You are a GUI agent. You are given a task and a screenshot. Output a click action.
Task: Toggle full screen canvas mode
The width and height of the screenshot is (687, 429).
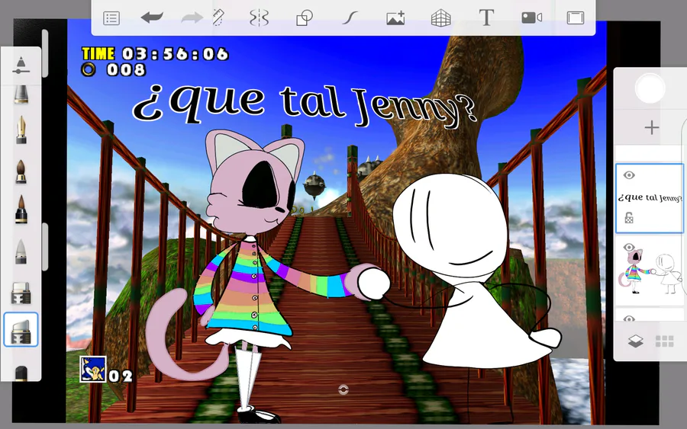tap(576, 18)
